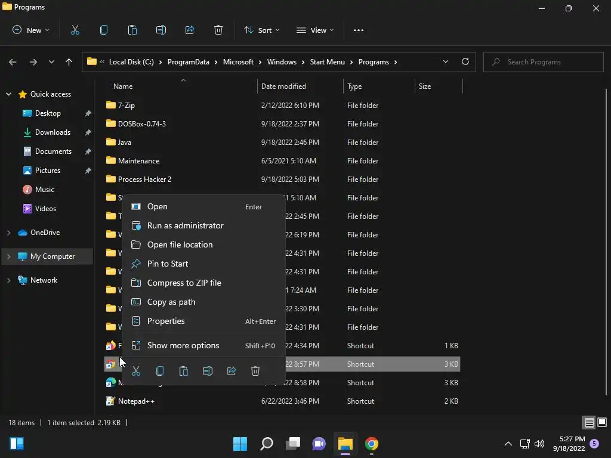Click the Copy icon in the top toolbar
This screenshot has height=458, width=611.
[x=104, y=30]
